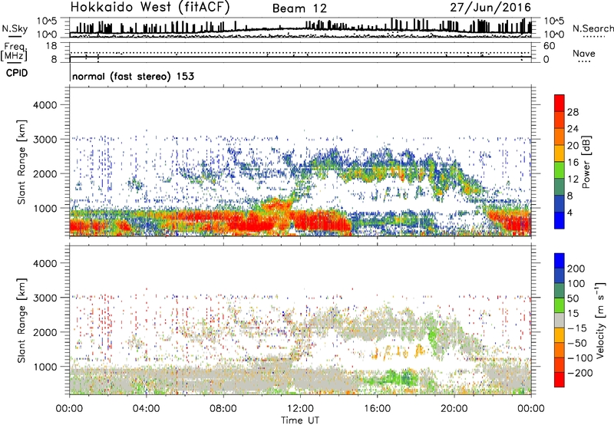Click the 'Nave' legend label
This screenshot has height=425, width=614.
coord(583,54)
